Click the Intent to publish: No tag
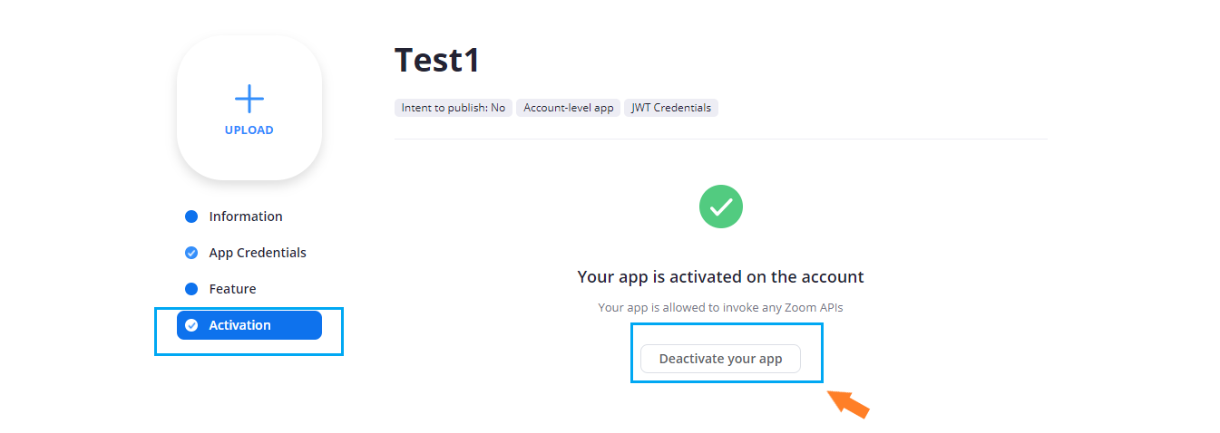The width and height of the screenshot is (1220, 433). coord(453,108)
